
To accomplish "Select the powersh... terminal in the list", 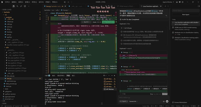I will [x=110, y=81].
